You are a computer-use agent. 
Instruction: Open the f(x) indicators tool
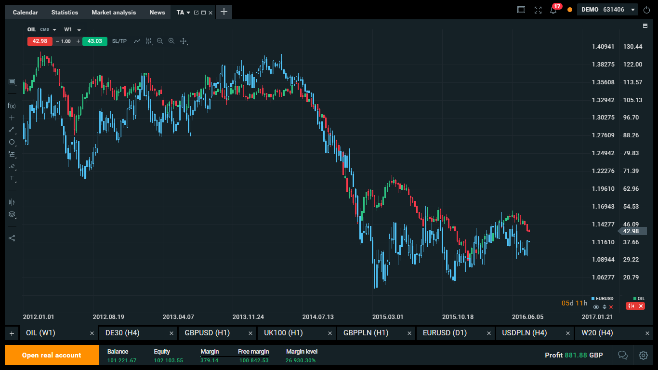tap(12, 106)
